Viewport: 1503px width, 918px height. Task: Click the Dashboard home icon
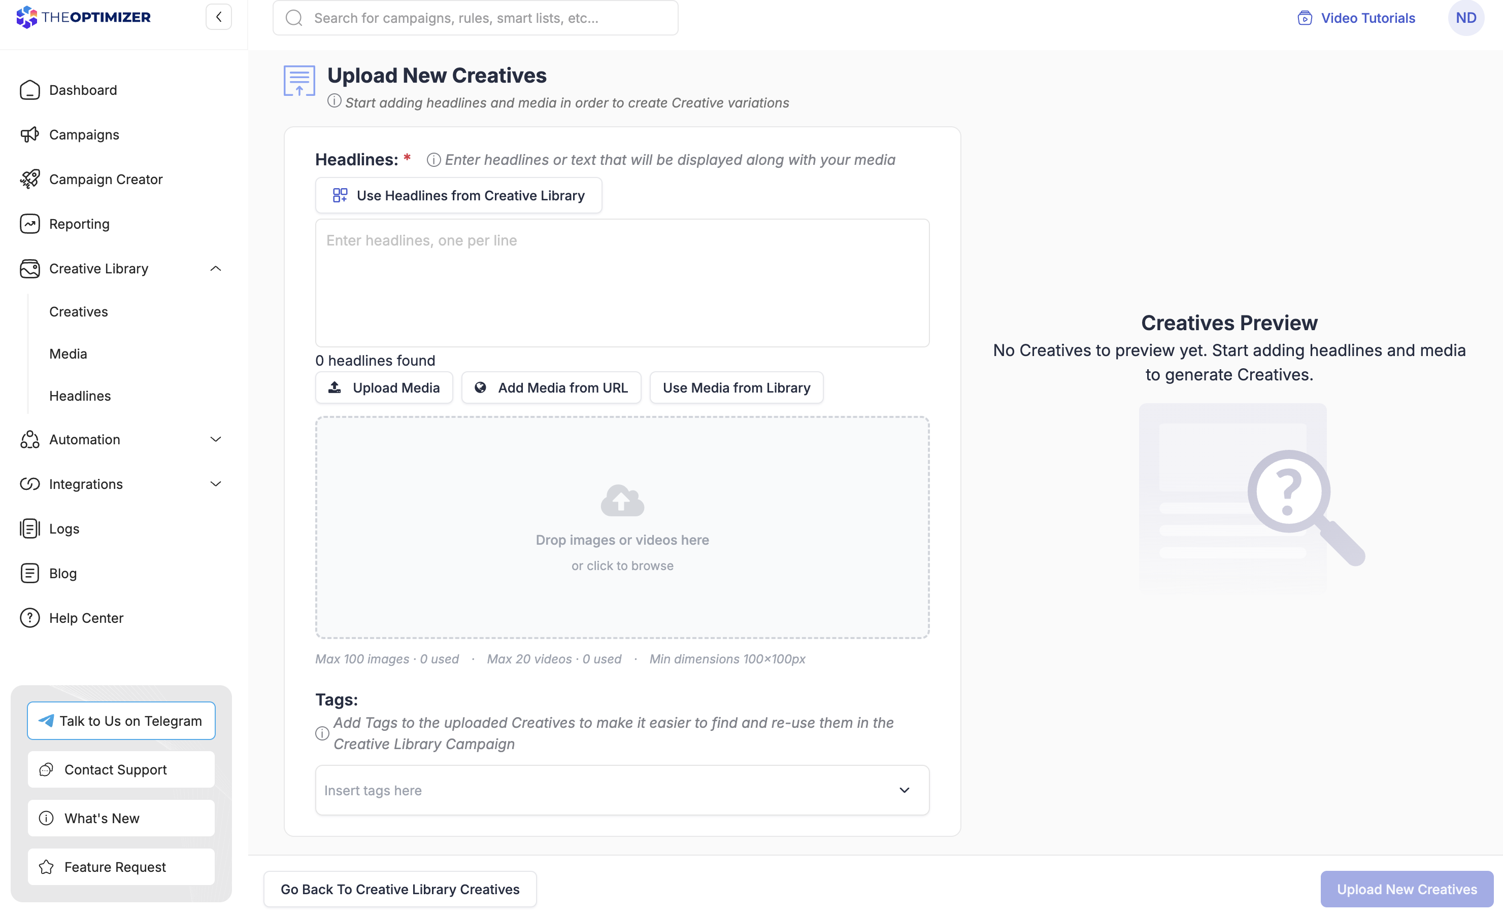[29, 90]
